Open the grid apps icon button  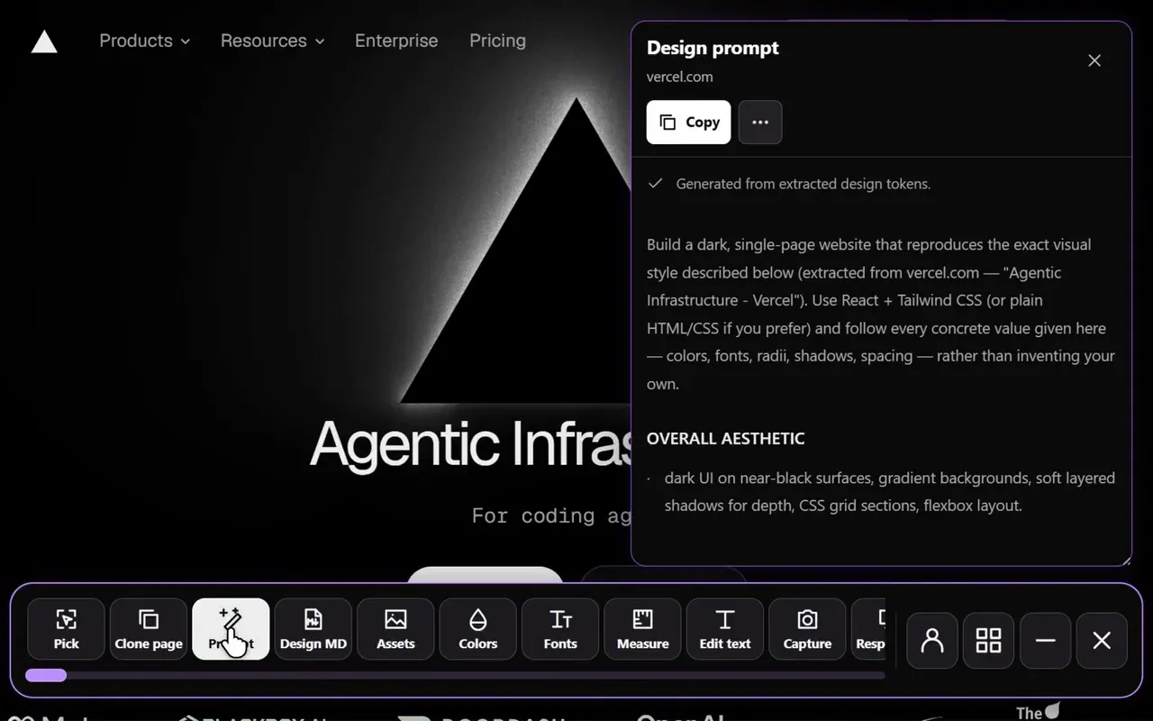(989, 641)
